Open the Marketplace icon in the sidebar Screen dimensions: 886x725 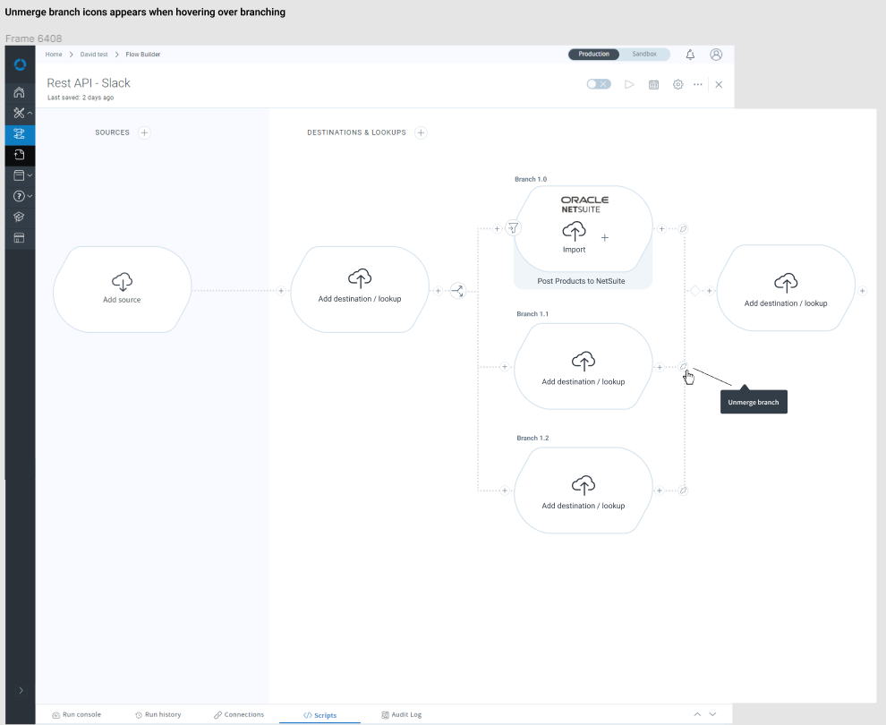[x=20, y=238]
